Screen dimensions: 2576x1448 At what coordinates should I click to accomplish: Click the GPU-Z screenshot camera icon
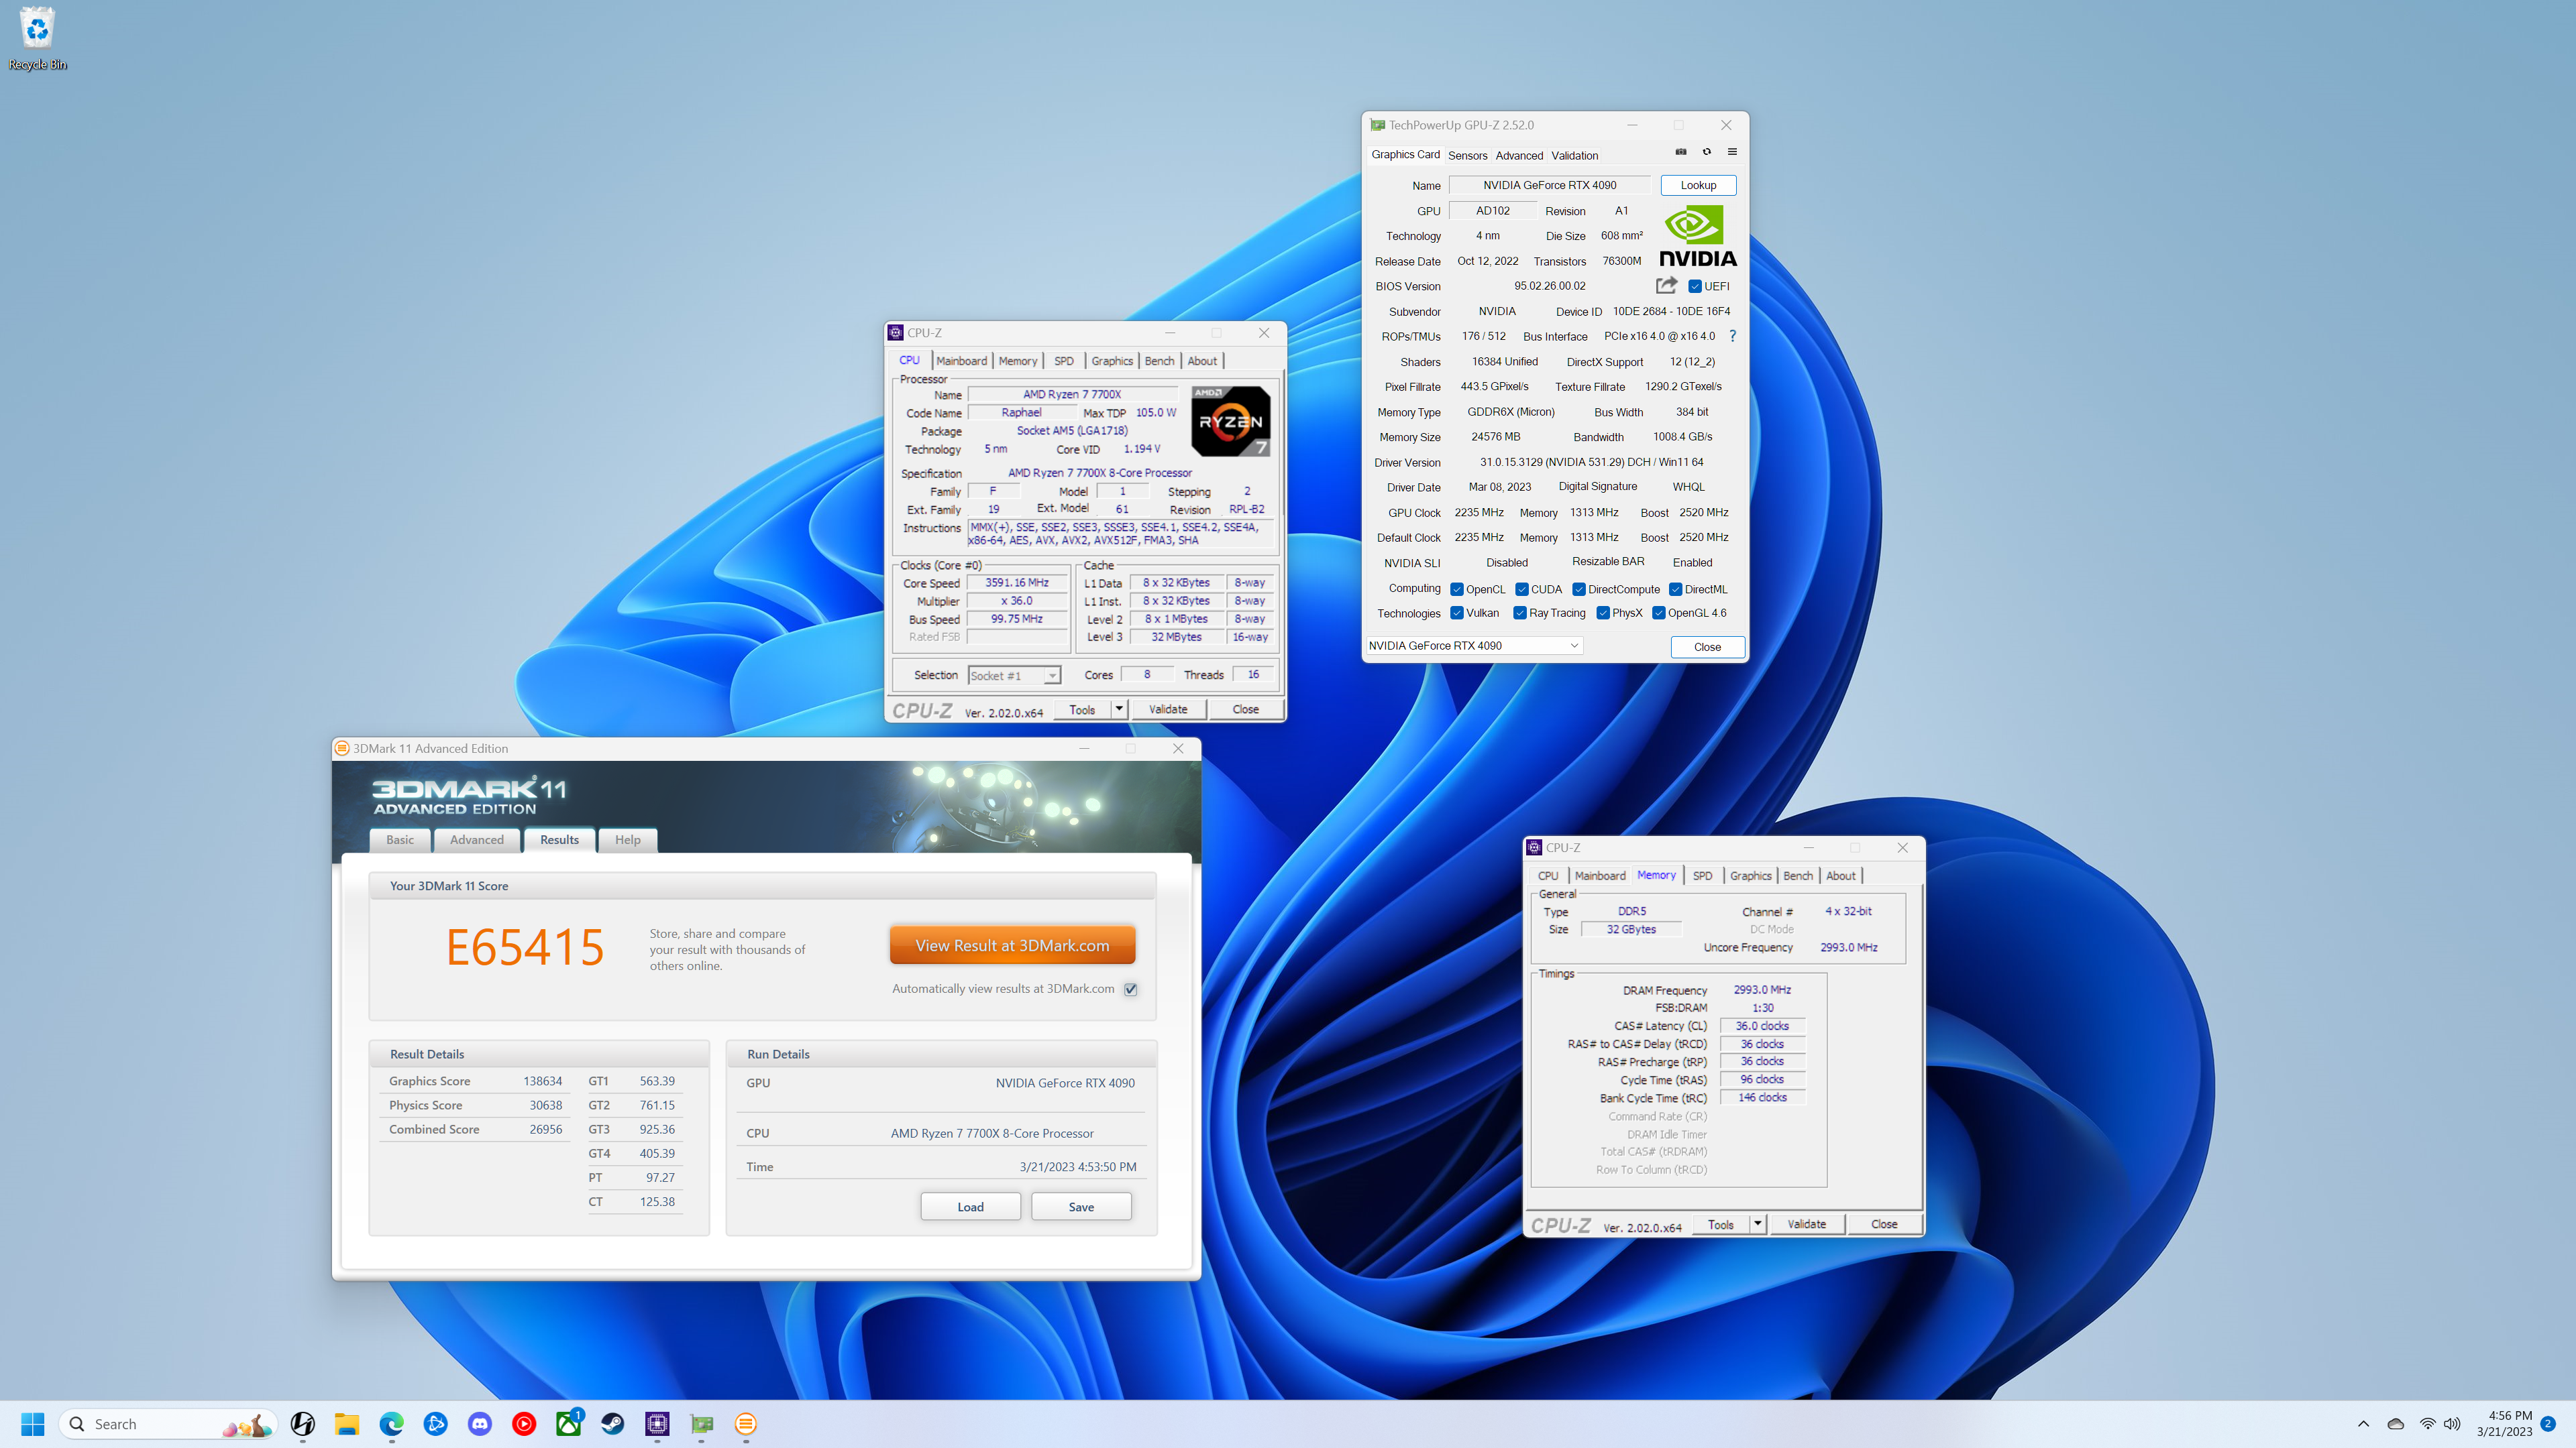click(1681, 152)
